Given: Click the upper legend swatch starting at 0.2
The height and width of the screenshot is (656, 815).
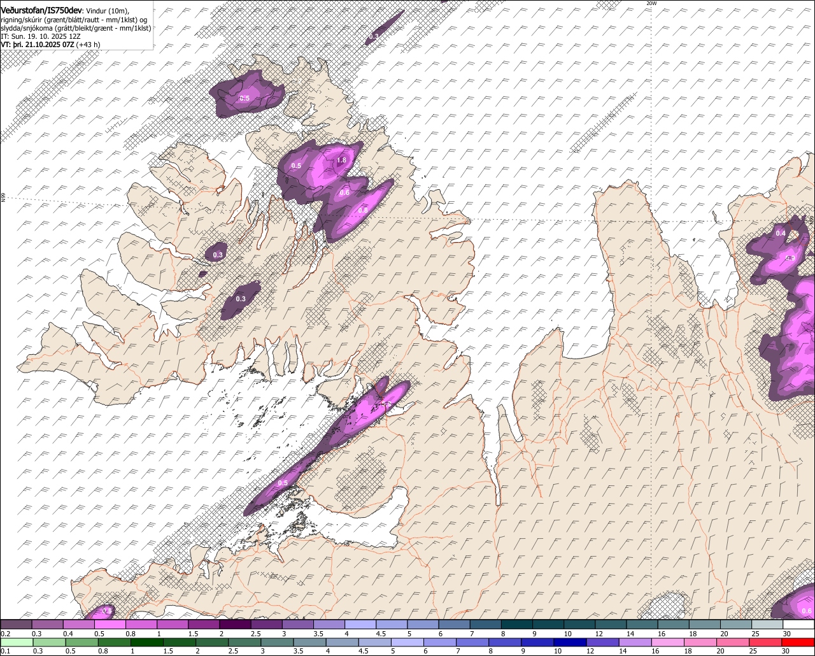Looking at the screenshot, I should pyautogui.click(x=16, y=624).
